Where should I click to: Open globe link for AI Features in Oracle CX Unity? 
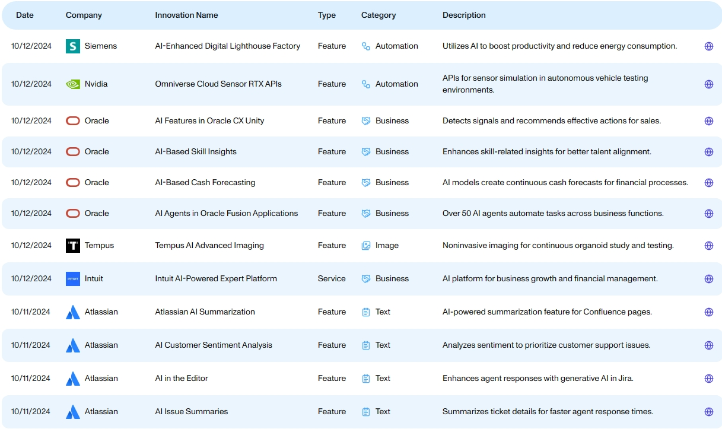click(x=708, y=121)
